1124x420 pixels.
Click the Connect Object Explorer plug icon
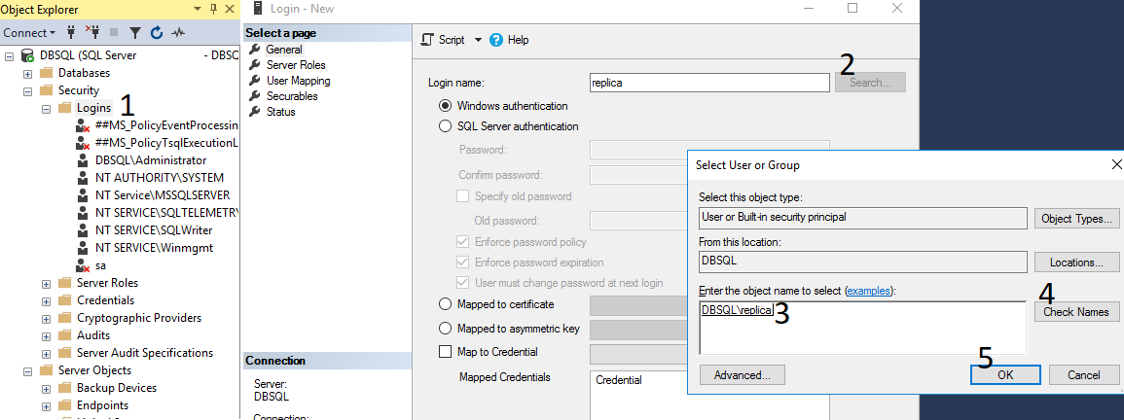tap(71, 32)
